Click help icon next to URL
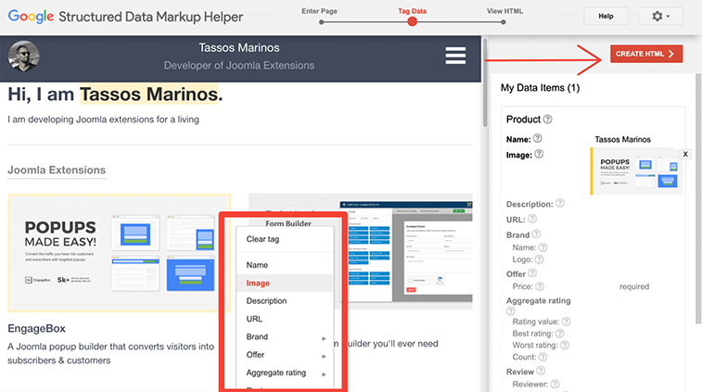 pos(532,219)
